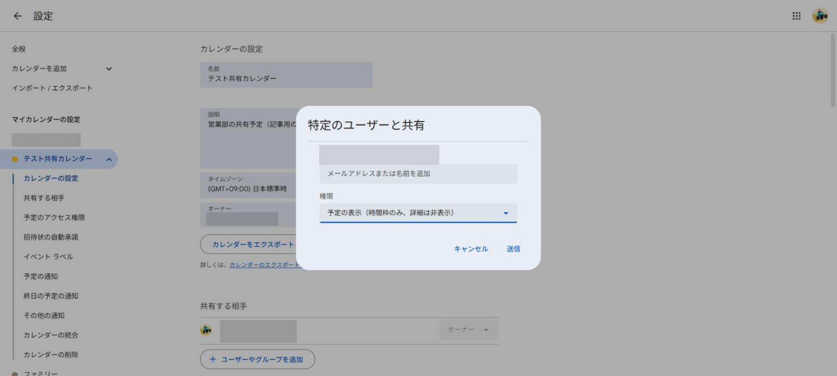Click the マイカレンダーの設定 heading
This screenshot has height=376, width=837.
(46, 119)
